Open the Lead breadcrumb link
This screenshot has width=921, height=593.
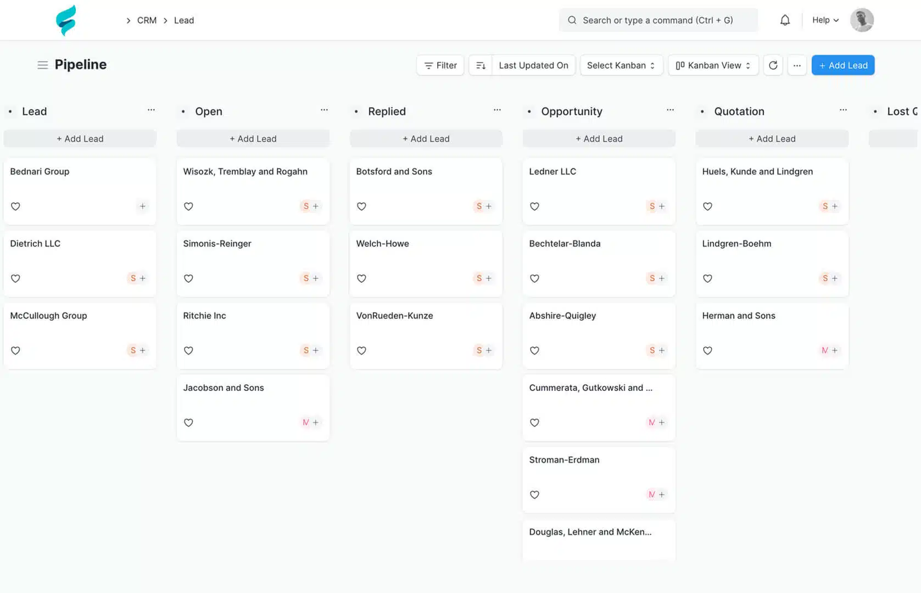tap(184, 20)
